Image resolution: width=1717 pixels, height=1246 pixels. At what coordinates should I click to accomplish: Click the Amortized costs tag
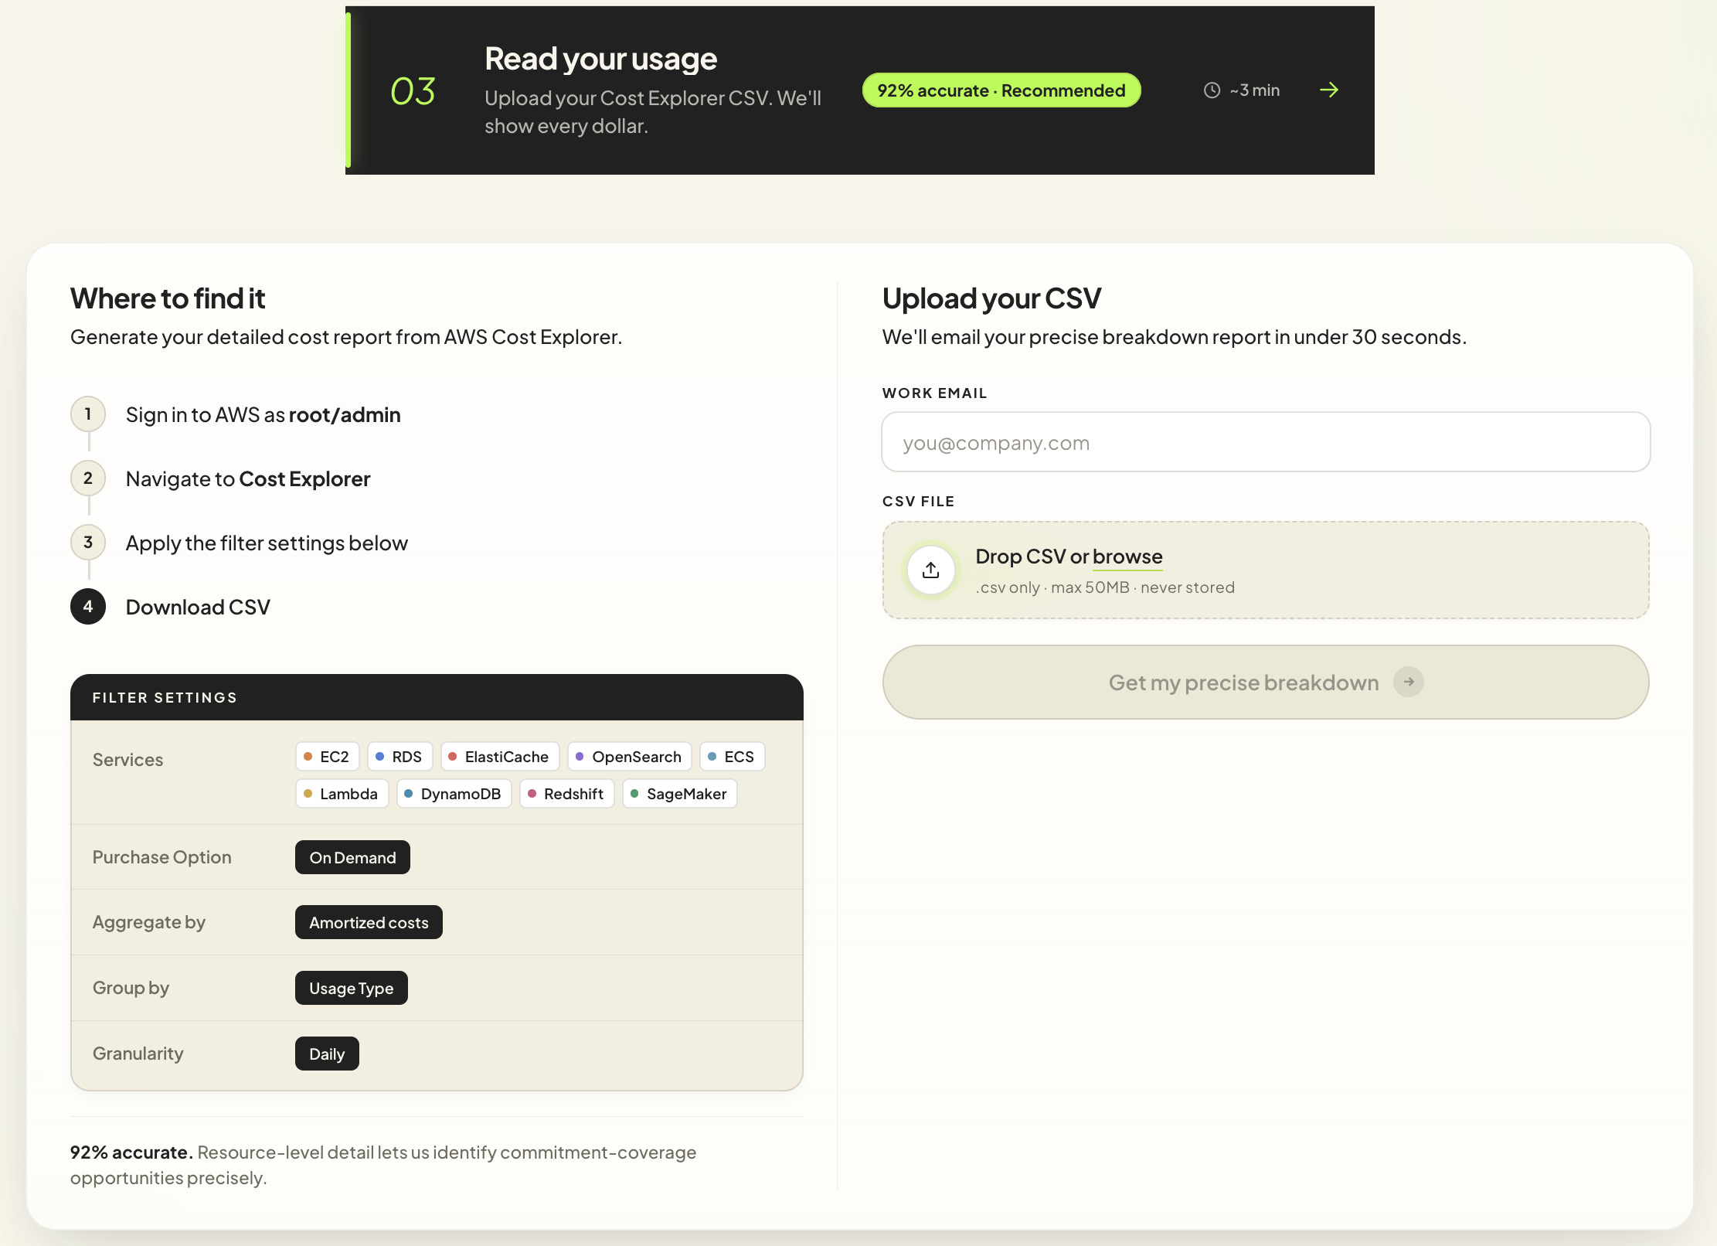(x=369, y=922)
